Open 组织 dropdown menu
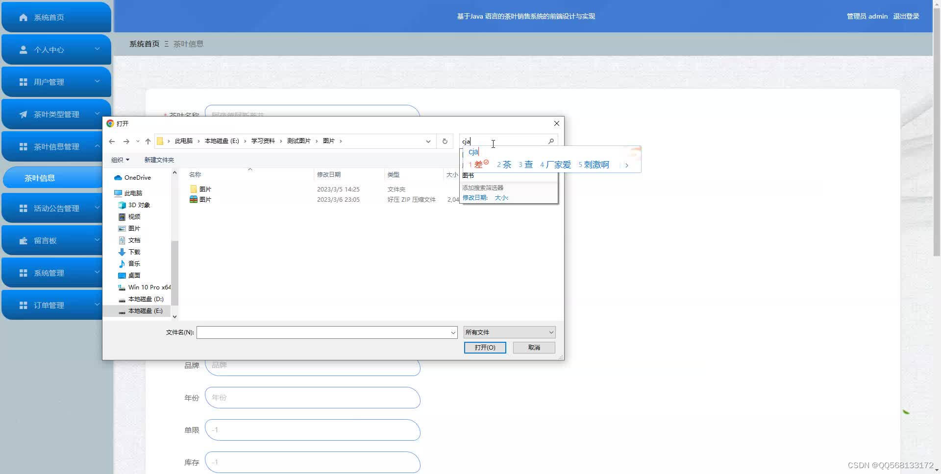The height and width of the screenshot is (474, 941). coord(120,160)
